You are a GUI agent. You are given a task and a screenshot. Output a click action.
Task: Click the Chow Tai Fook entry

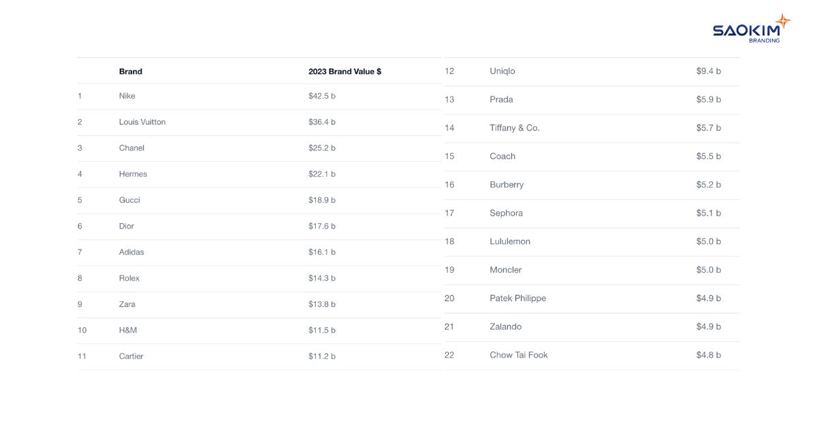[x=519, y=355]
